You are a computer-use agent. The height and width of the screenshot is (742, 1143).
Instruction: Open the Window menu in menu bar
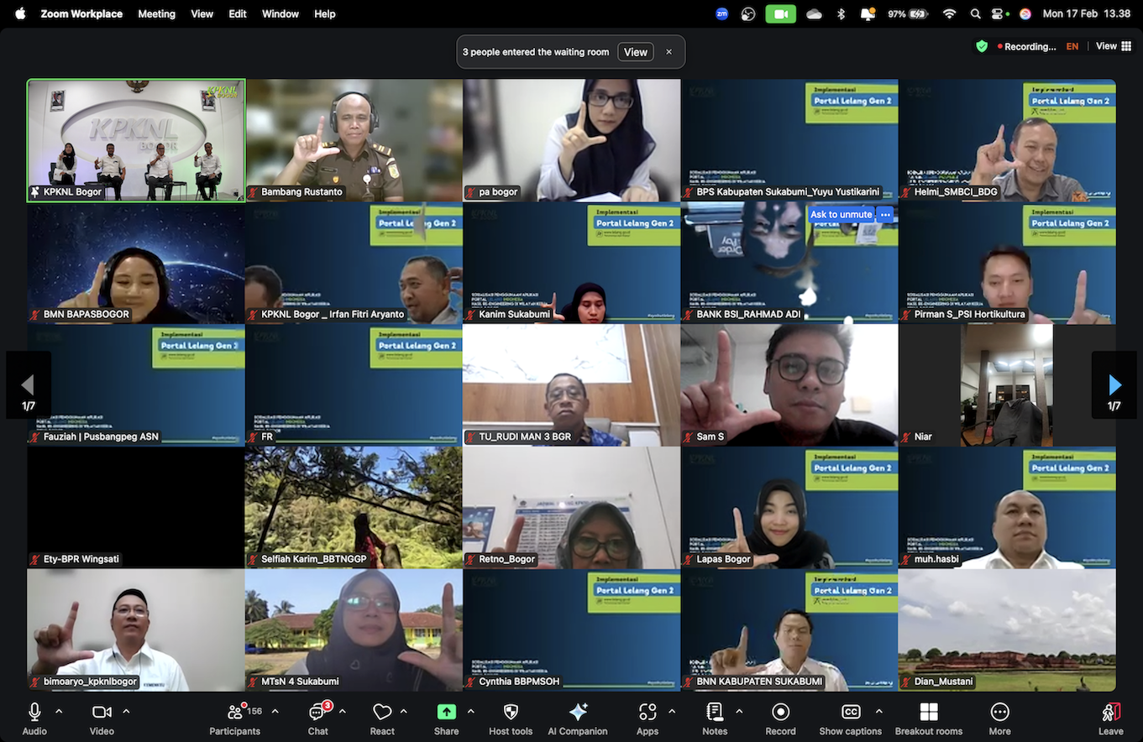pyautogui.click(x=281, y=13)
